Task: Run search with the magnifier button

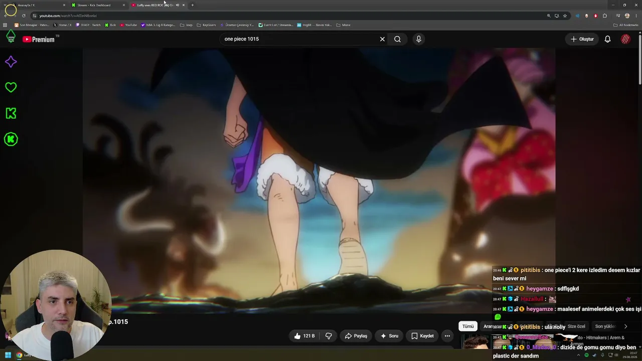Action: [x=397, y=39]
